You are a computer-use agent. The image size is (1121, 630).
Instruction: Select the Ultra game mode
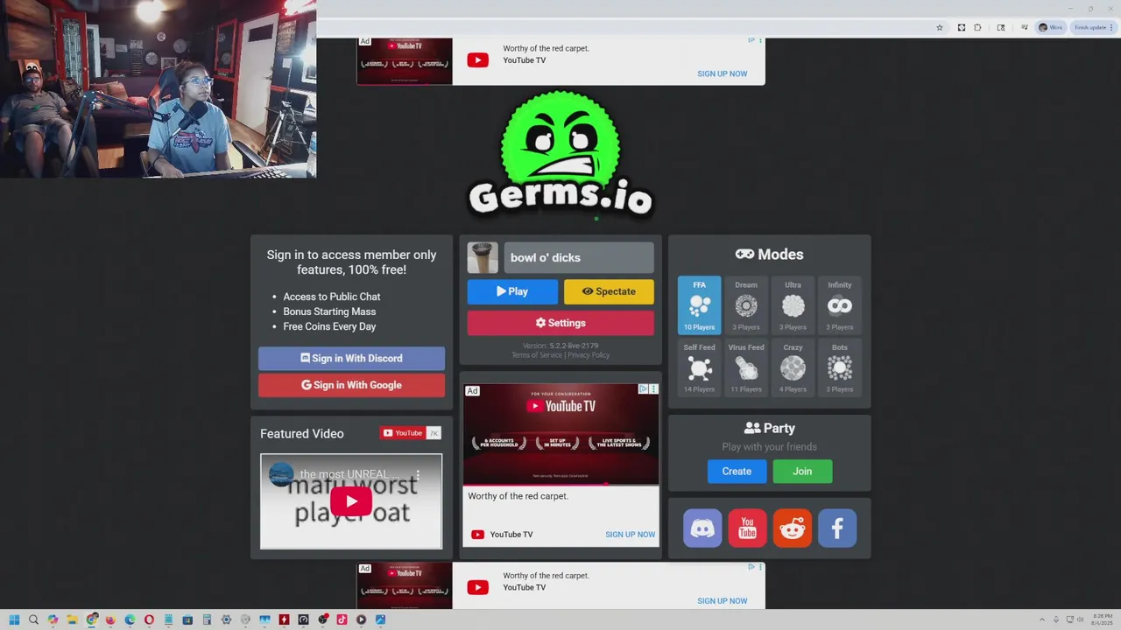[x=793, y=305]
